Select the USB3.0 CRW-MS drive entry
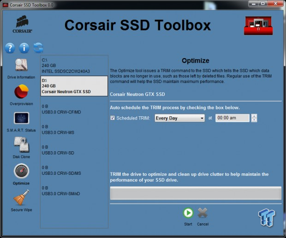 [x=74, y=130]
